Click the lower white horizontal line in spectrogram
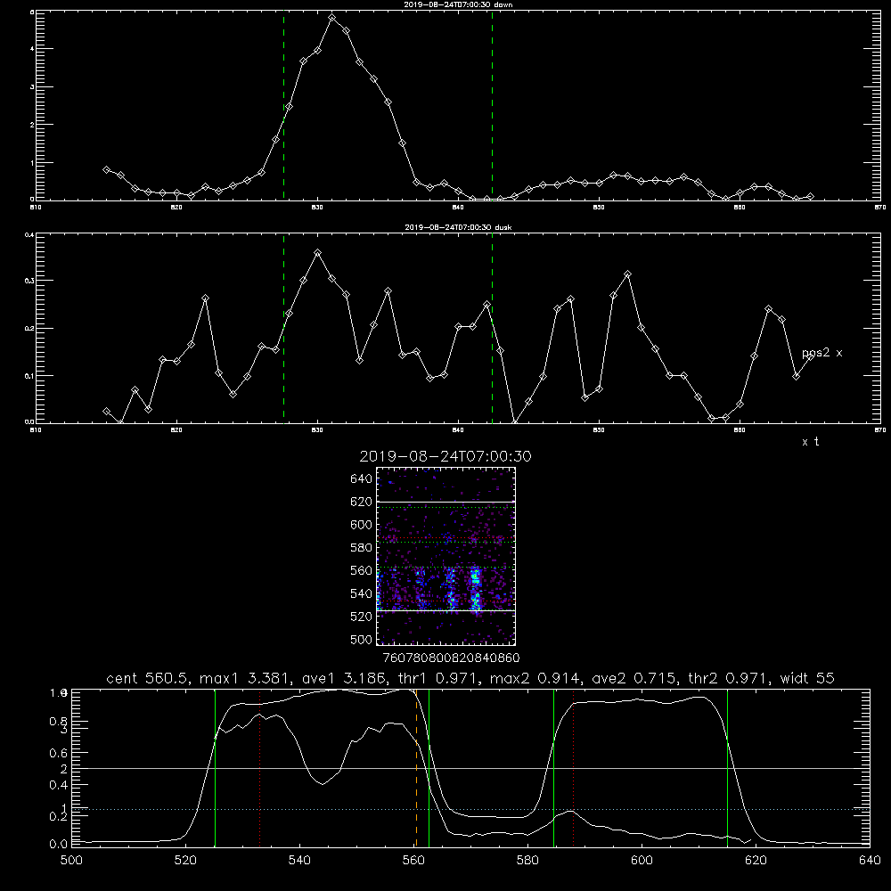 pyautogui.click(x=445, y=610)
